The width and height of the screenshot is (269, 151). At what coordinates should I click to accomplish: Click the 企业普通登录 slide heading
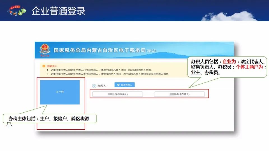tap(58, 11)
